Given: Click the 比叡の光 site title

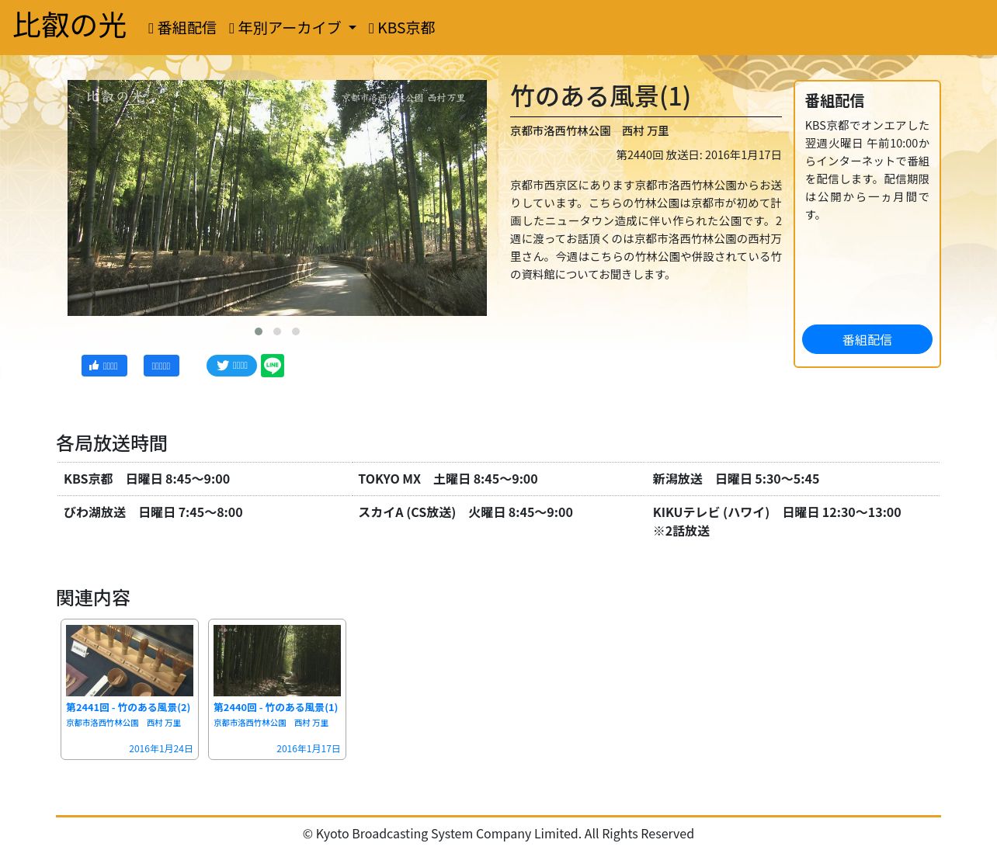Looking at the screenshot, I should (x=69, y=26).
